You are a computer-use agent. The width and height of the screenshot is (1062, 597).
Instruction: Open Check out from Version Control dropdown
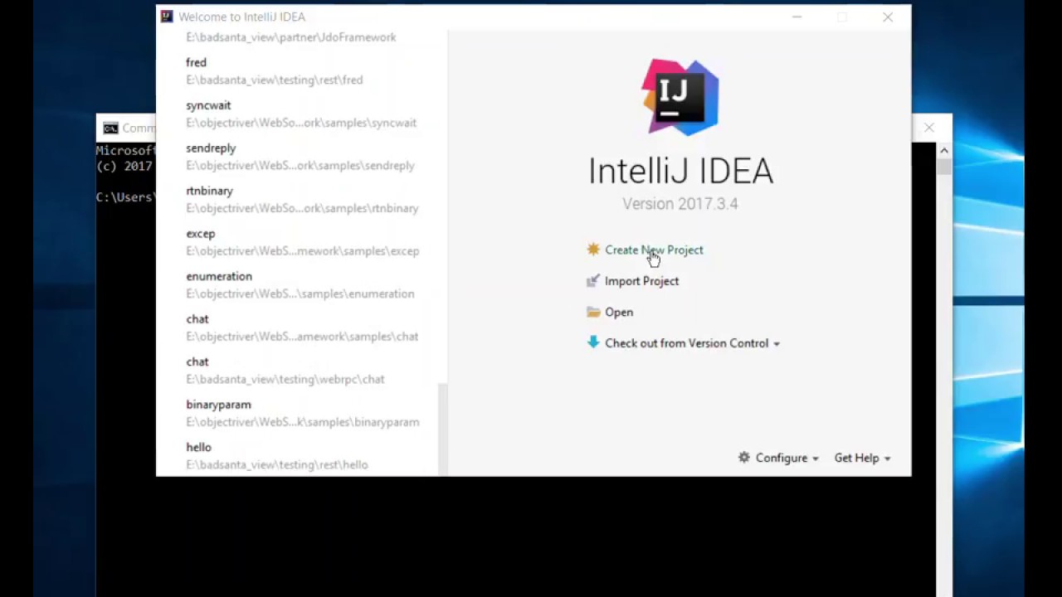pyautogui.click(x=692, y=343)
